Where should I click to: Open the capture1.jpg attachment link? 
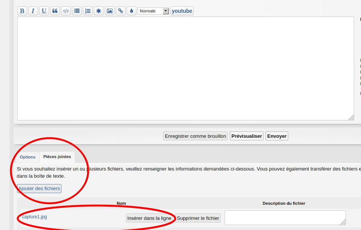[x=34, y=217]
